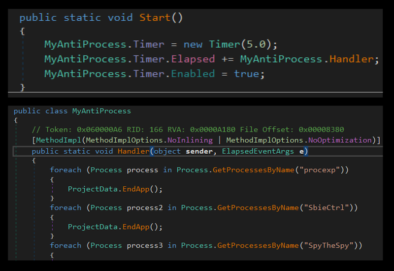This screenshot has height=271, width=394.
Task: Click the "SpyTheSpy" string literal
Action: (328, 245)
